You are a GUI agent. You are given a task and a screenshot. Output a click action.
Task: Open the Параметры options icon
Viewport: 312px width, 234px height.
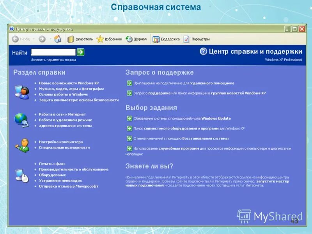click(x=186, y=39)
